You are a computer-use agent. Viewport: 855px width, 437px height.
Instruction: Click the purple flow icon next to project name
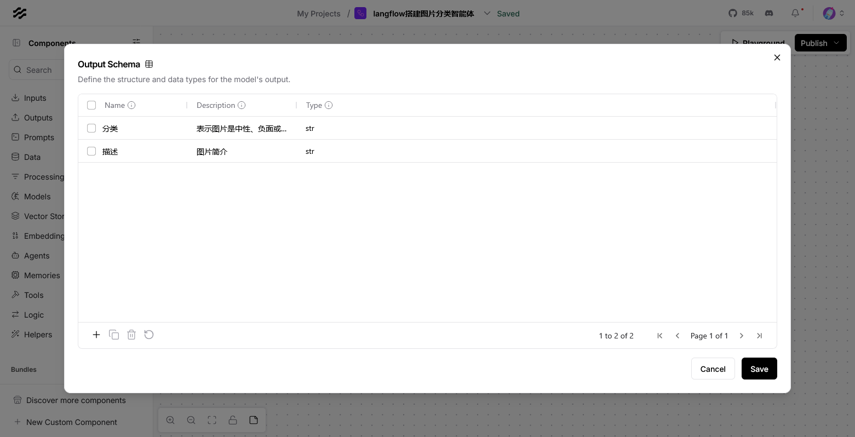360,13
